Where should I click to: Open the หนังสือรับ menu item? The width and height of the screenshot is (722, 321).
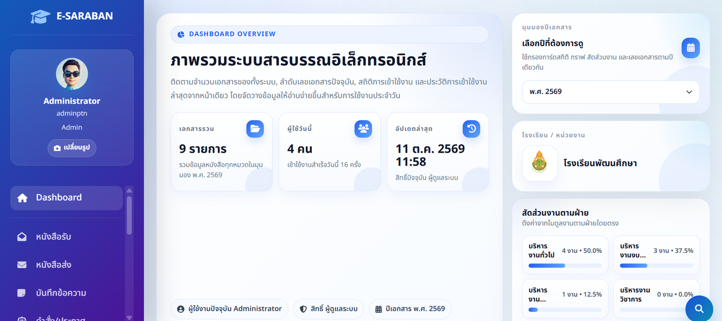click(67, 237)
